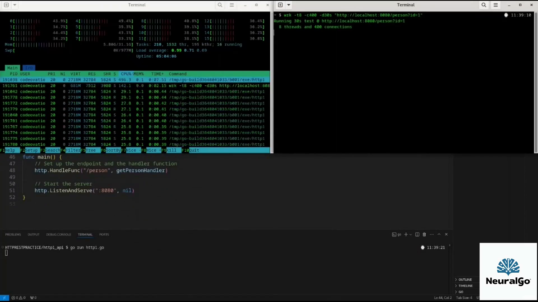Maximize panel size with the up chevron

tap(439, 234)
